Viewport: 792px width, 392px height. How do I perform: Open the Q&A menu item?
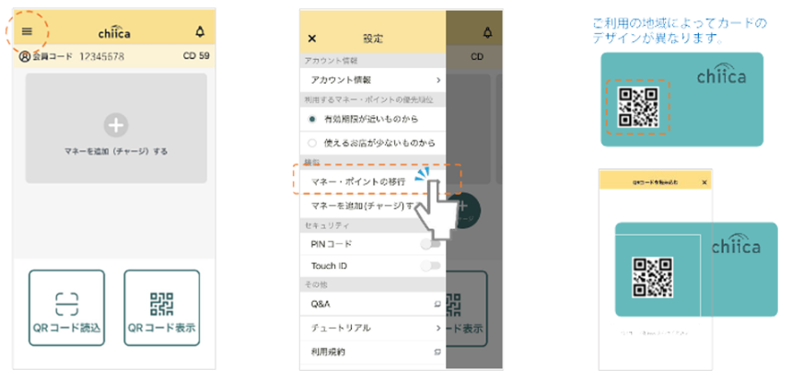pyautogui.click(x=373, y=305)
